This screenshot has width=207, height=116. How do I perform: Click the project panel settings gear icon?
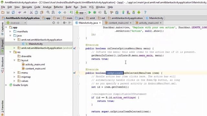pyautogui.click(x=64, y=23)
